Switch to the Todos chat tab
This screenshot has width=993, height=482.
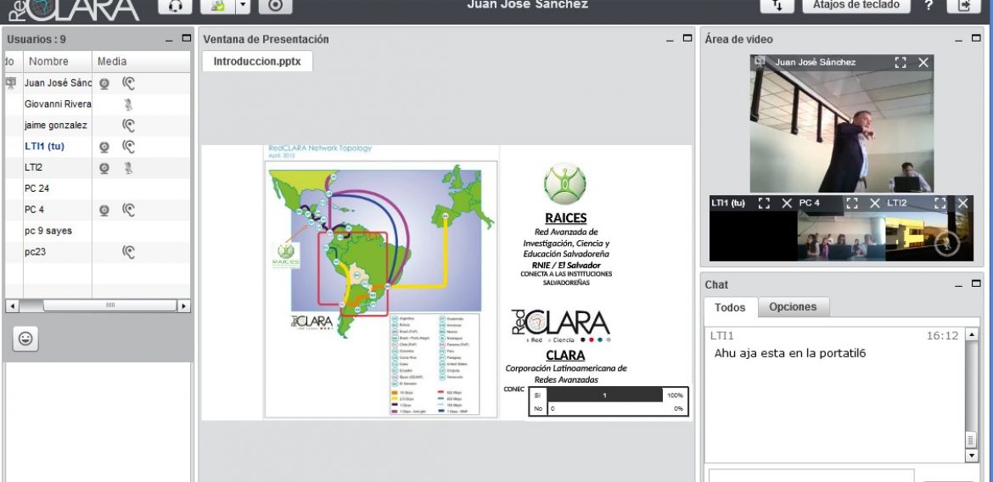(730, 307)
